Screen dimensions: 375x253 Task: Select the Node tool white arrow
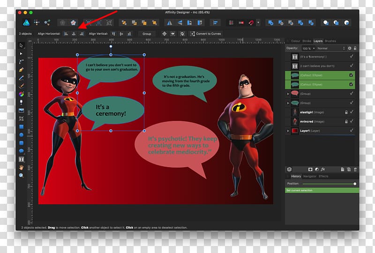pyautogui.click(x=21, y=53)
